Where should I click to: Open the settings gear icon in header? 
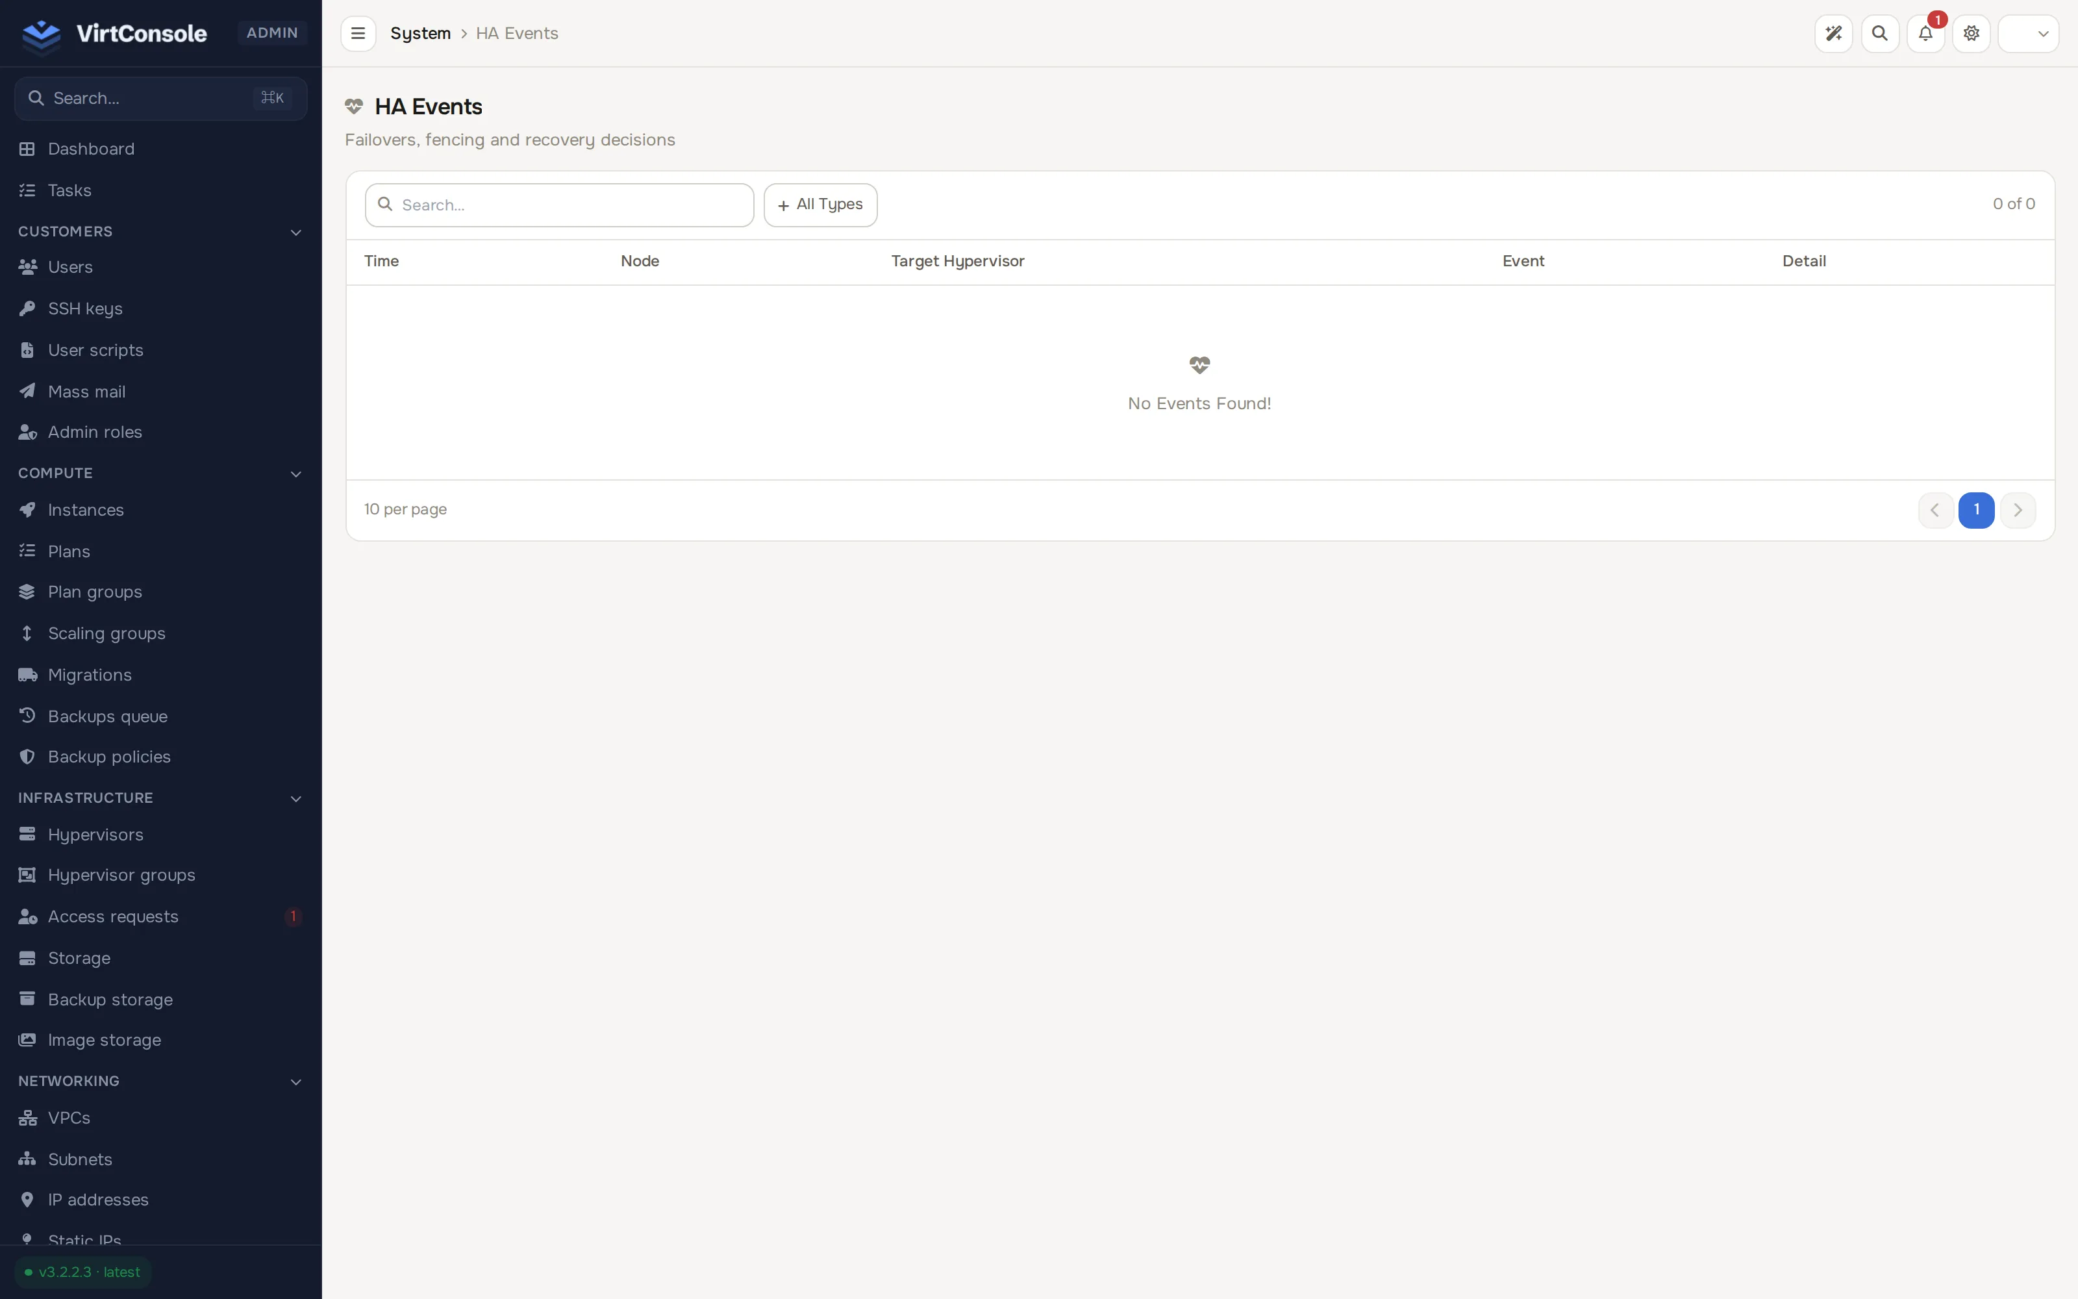[1972, 34]
